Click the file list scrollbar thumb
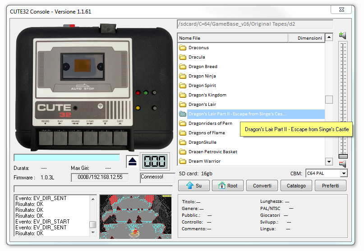This screenshot has height=251, width=364. [329, 100]
